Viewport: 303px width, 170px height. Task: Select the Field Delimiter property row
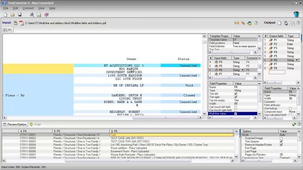click(x=232, y=46)
